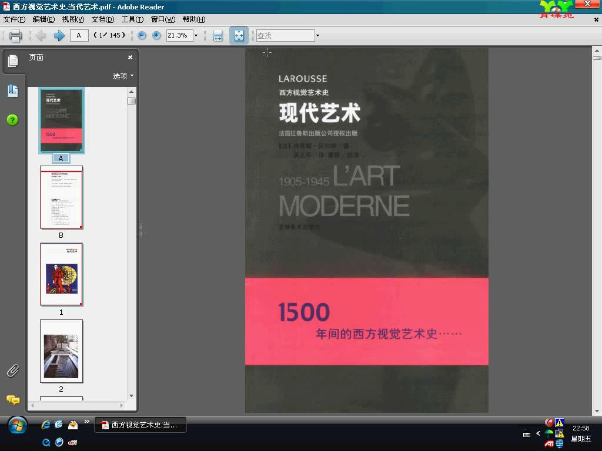Open the 窗口(W) menu
This screenshot has width=602, height=451.
tap(163, 19)
